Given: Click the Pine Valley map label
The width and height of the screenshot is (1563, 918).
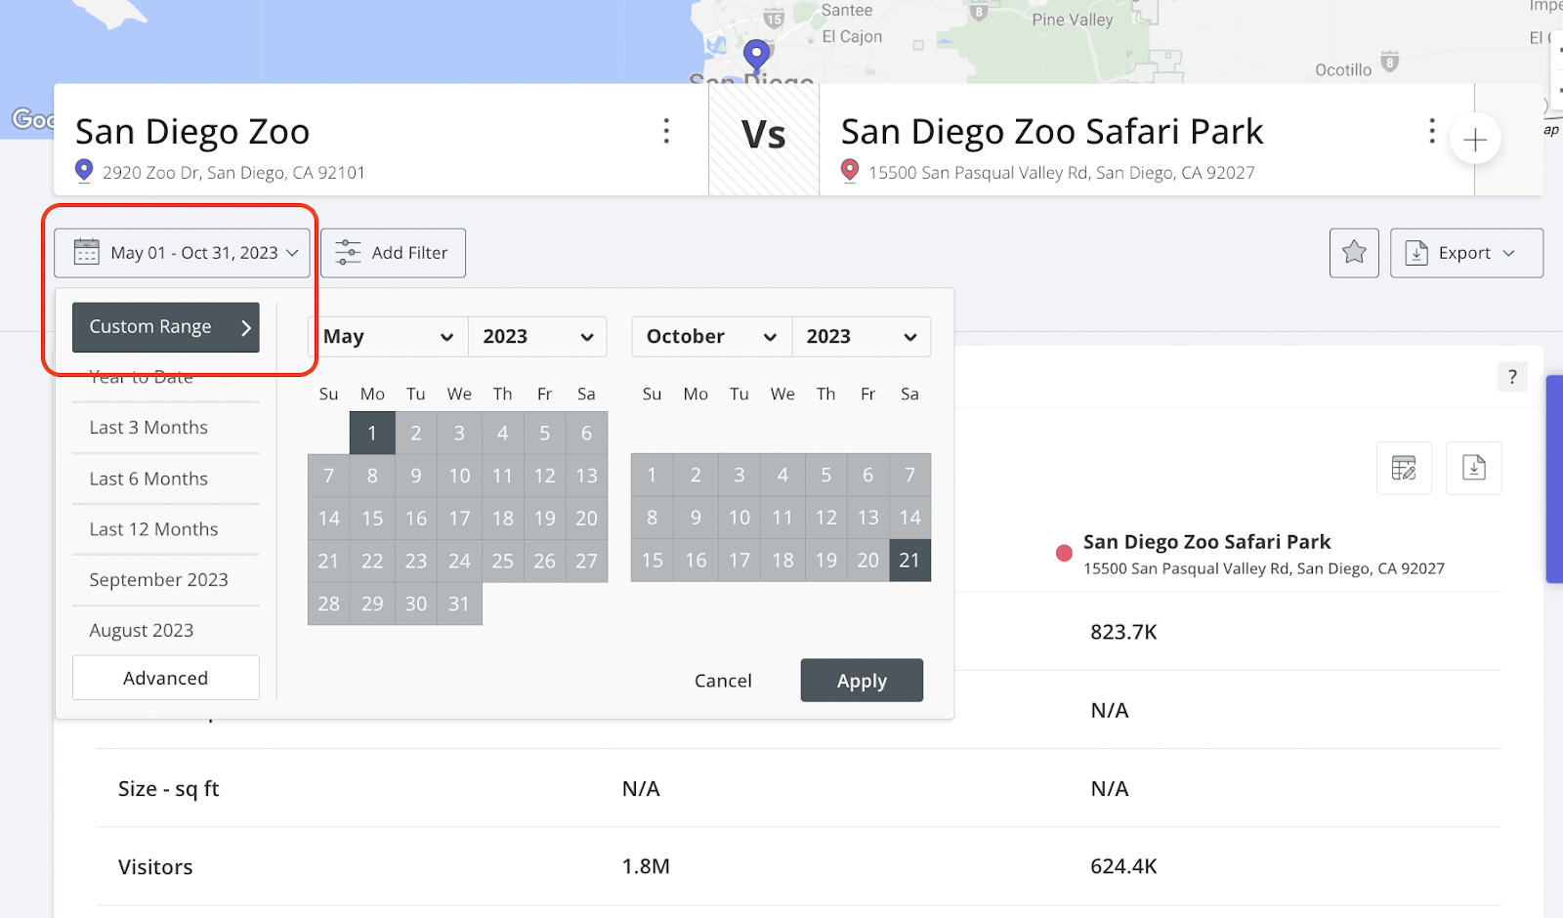Looking at the screenshot, I should coord(1073,20).
